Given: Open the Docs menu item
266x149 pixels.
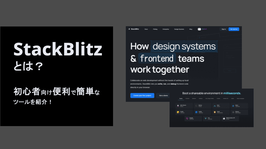Looking at the screenshot, I should (x=146, y=29).
